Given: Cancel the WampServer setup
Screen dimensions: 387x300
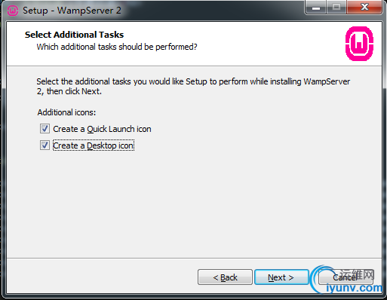Looking at the screenshot, I should 346,277.
